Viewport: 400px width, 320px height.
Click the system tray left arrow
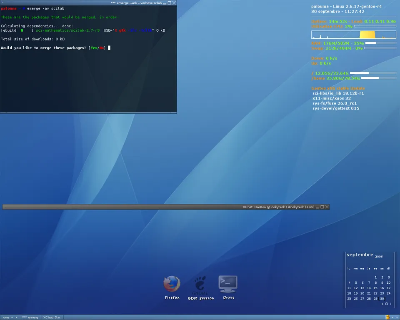pos(392,317)
